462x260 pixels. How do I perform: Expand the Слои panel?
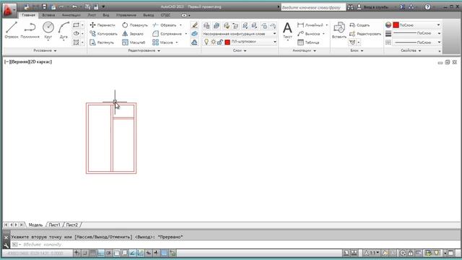coord(240,51)
